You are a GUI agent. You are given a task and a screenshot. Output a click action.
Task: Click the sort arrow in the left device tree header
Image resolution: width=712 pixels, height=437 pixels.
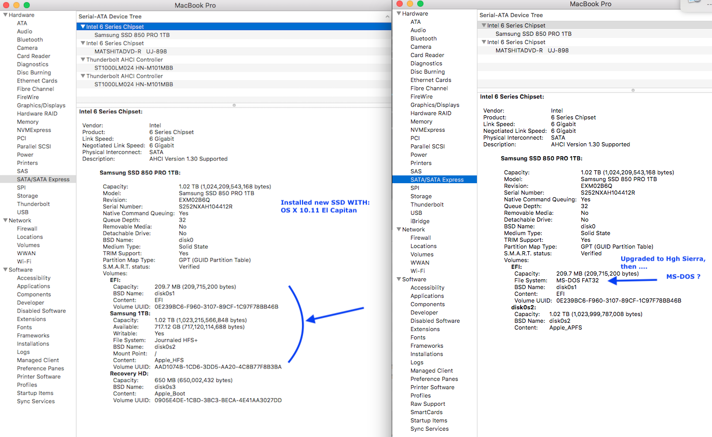coord(387,17)
